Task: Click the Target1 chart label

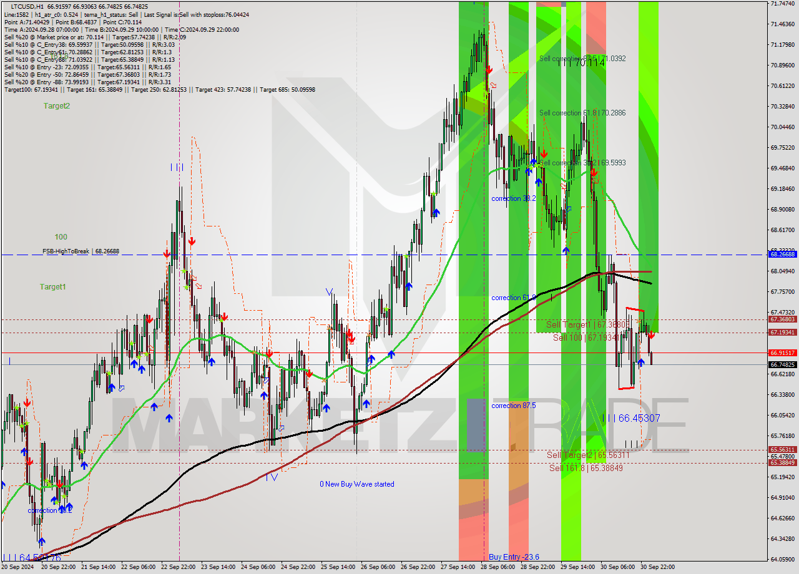Action: pyautogui.click(x=53, y=287)
